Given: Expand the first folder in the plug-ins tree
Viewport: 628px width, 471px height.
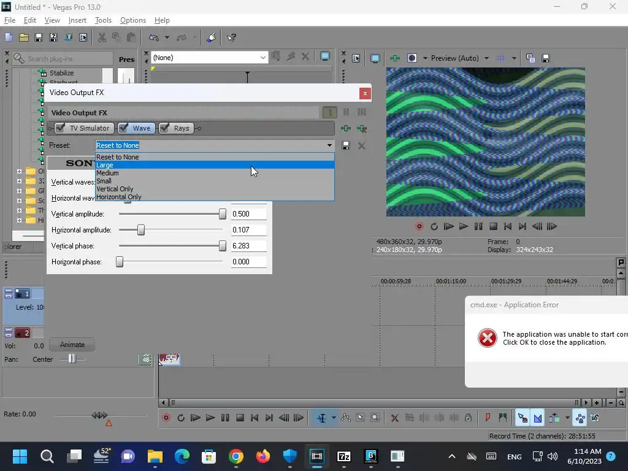Looking at the screenshot, I should [19, 171].
